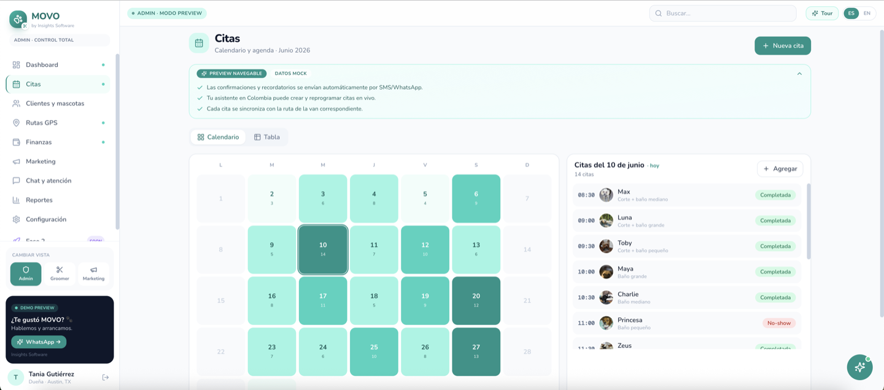Click the Nueva cita button
Viewport: 884px width, 390px height.
pyautogui.click(x=783, y=45)
